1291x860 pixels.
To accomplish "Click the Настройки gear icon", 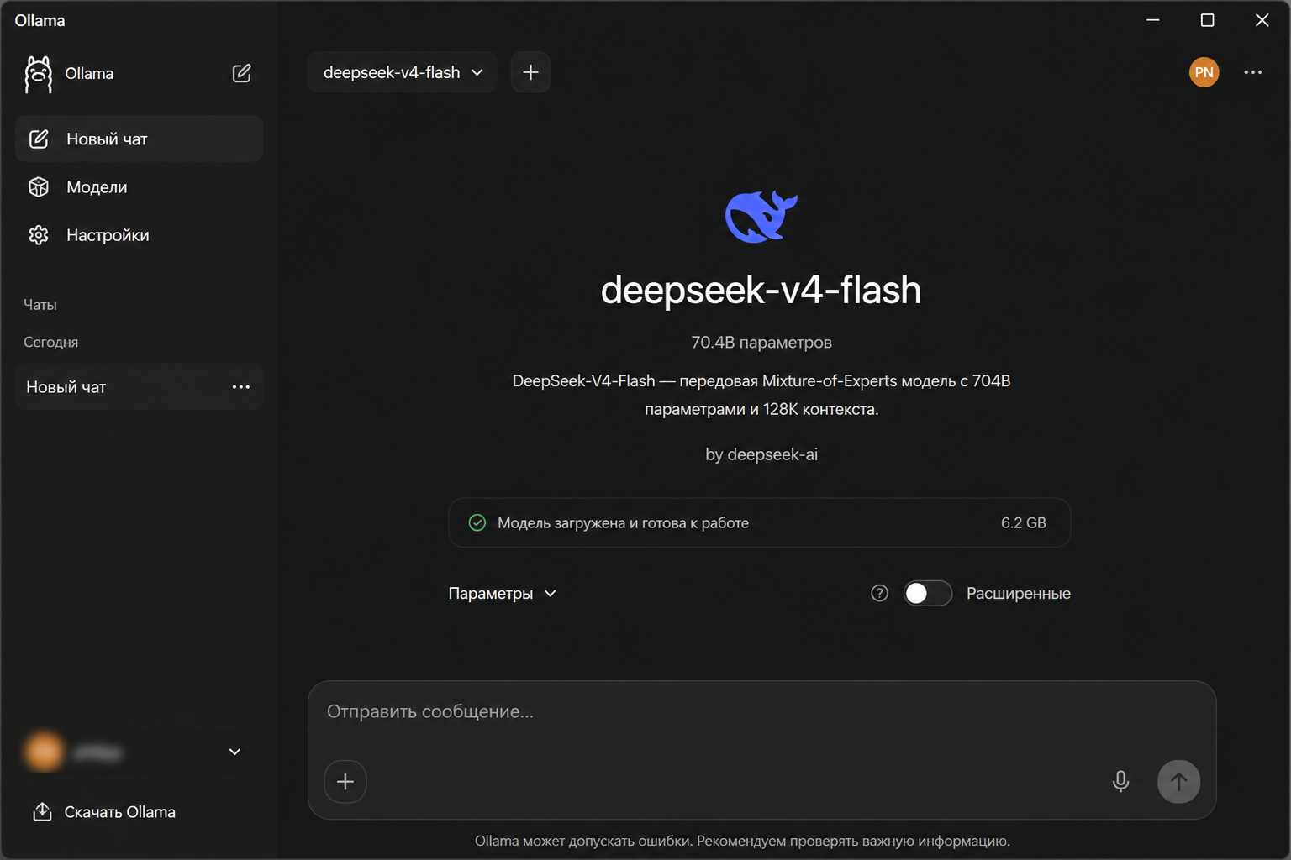I will click(x=39, y=235).
